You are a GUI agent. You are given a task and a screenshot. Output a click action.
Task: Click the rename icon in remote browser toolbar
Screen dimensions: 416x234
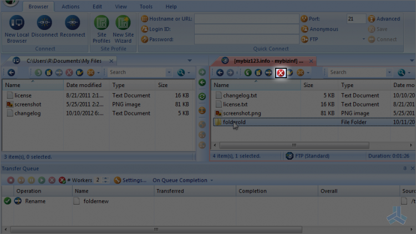pyautogui.click(x=269, y=73)
